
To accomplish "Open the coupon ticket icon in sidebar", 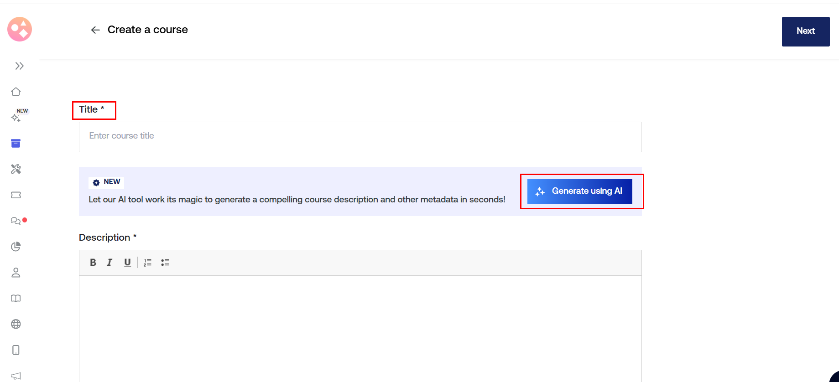I will click(x=16, y=195).
